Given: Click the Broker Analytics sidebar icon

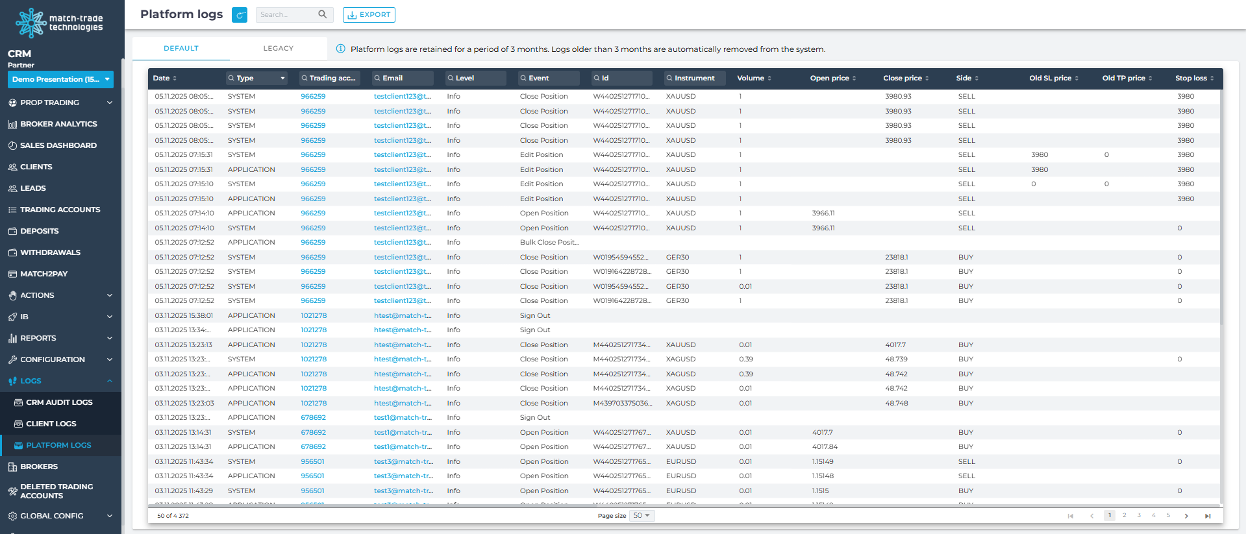Looking at the screenshot, I should (x=12, y=124).
